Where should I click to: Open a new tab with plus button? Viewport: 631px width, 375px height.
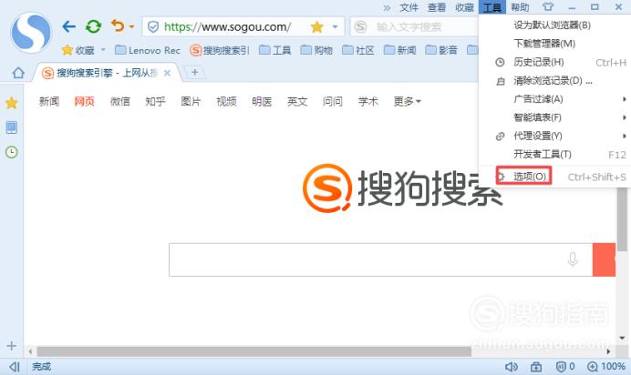point(195,72)
